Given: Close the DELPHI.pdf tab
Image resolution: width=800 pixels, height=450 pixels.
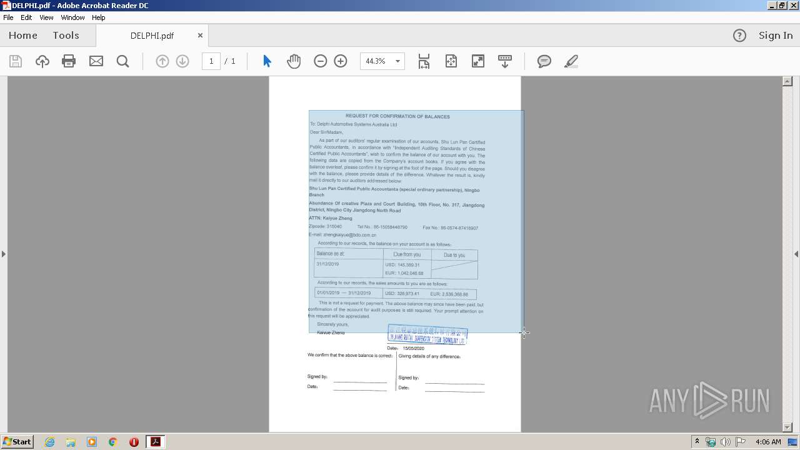Looking at the screenshot, I should [x=200, y=36].
